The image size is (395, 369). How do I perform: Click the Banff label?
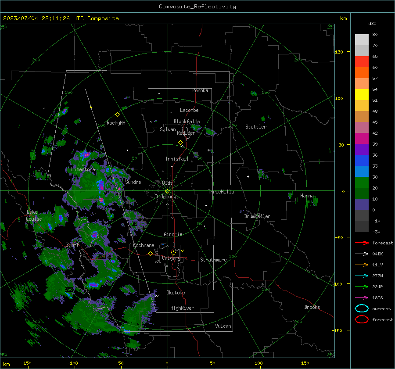72,245
